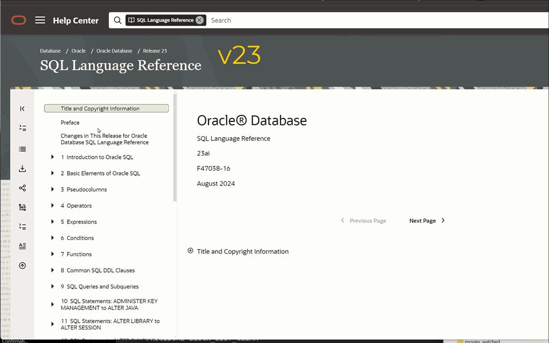Click the text formatting icon in sidebar
This screenshot has width=549, height=343.
point(23,246)
